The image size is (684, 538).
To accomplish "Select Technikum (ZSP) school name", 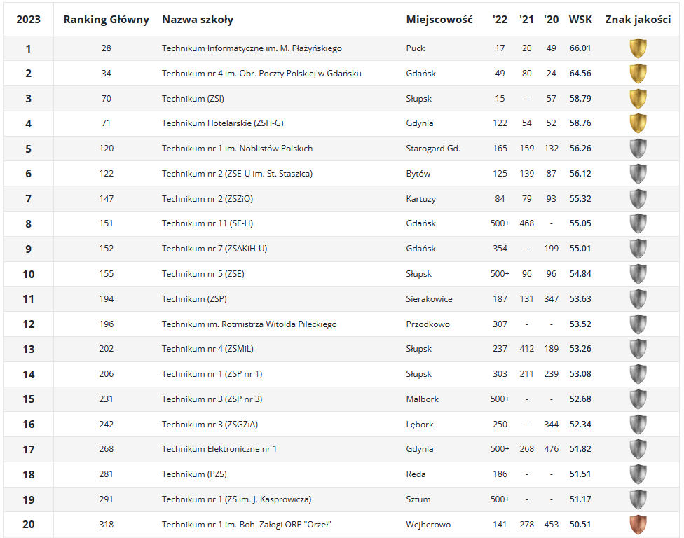I will pos(194,299).
